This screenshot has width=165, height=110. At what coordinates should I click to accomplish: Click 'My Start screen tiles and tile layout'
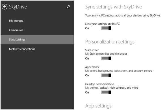coord(106,54)
